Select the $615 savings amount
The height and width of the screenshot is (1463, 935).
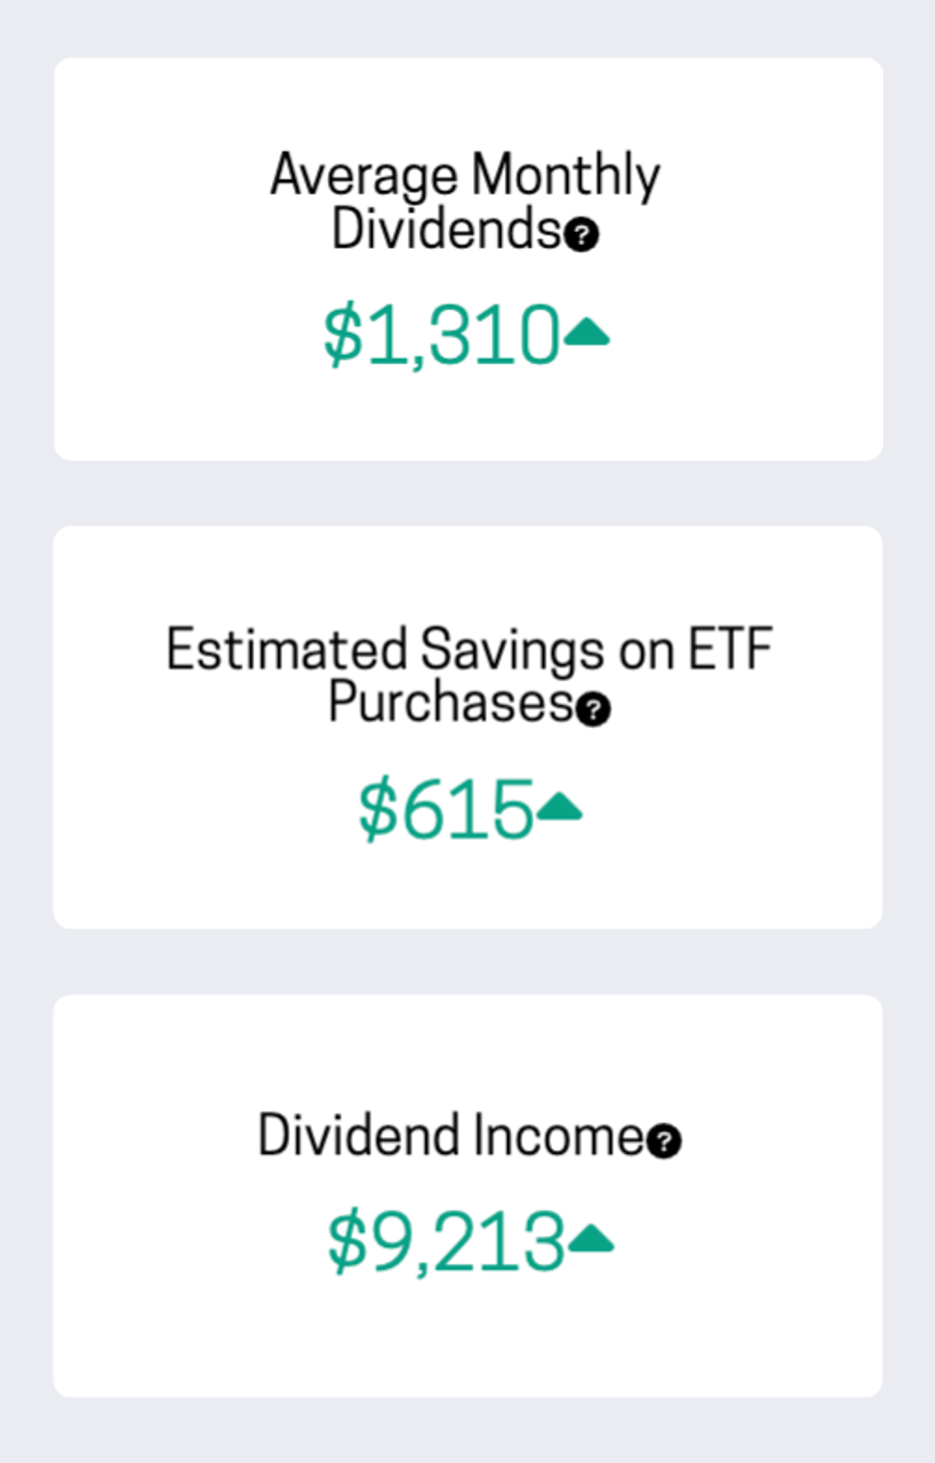pyautogui.click(x=446, y=809)
